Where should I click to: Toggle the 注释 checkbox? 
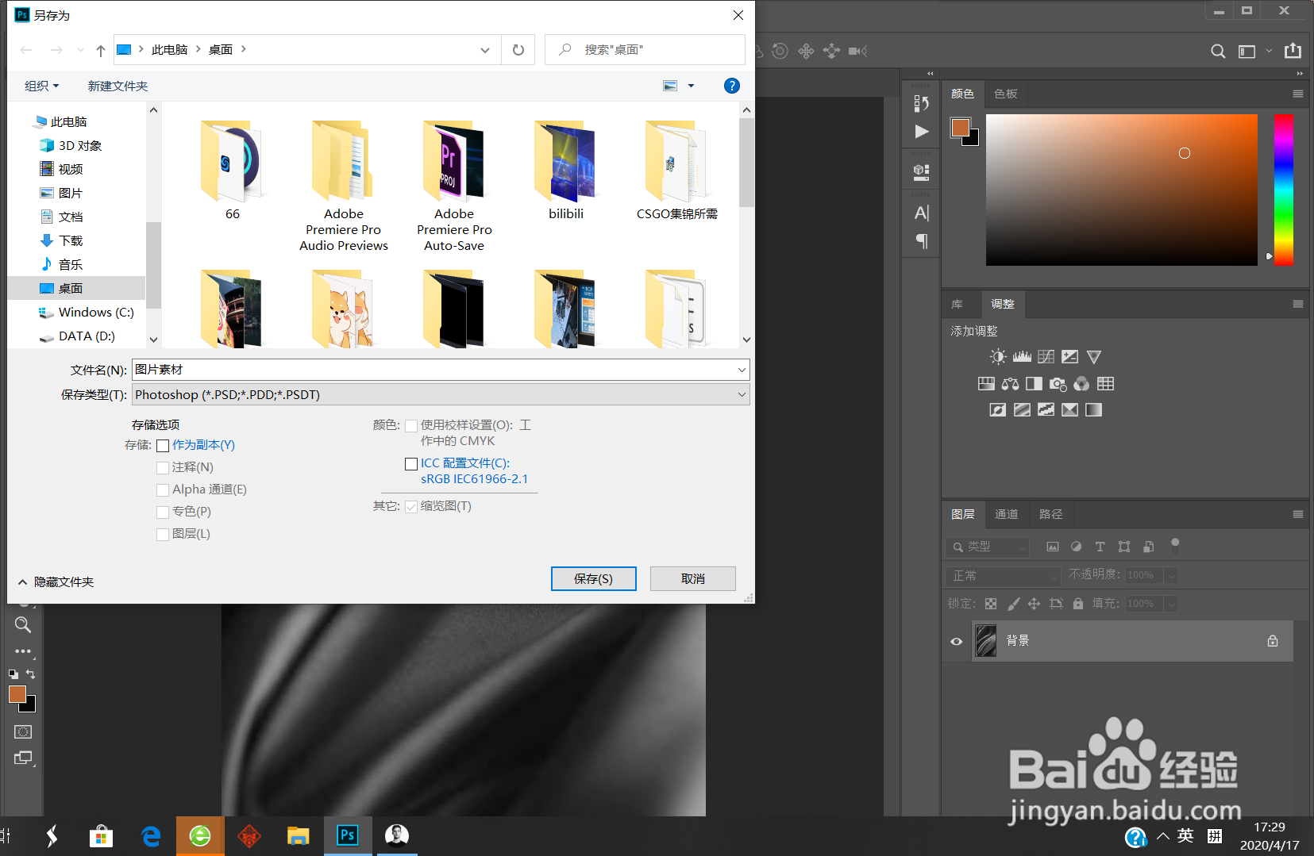(163, 468)
